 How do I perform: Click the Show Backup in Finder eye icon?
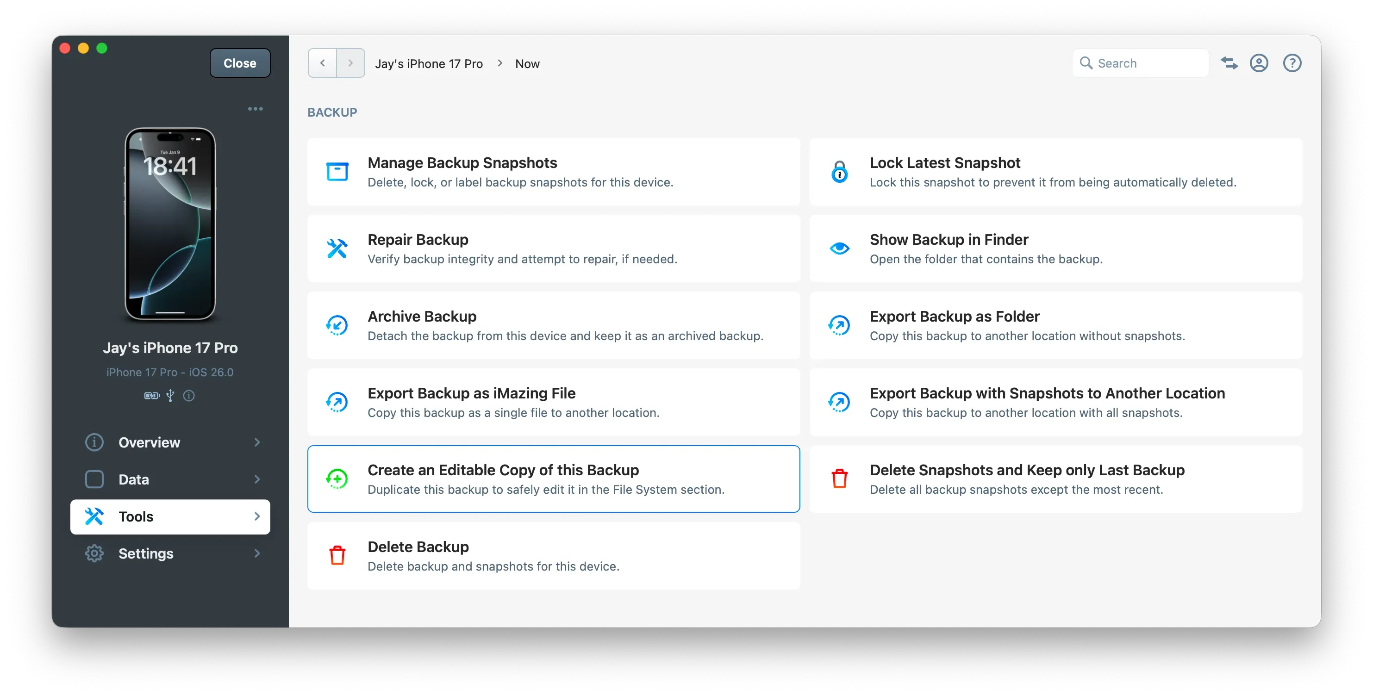point(839,249)
